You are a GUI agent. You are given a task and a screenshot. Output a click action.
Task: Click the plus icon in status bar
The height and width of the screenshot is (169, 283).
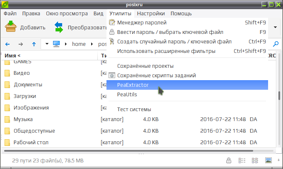tap(279, 160)
